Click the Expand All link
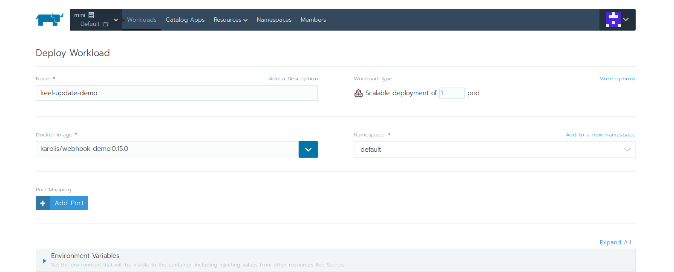 click(615, 242)
